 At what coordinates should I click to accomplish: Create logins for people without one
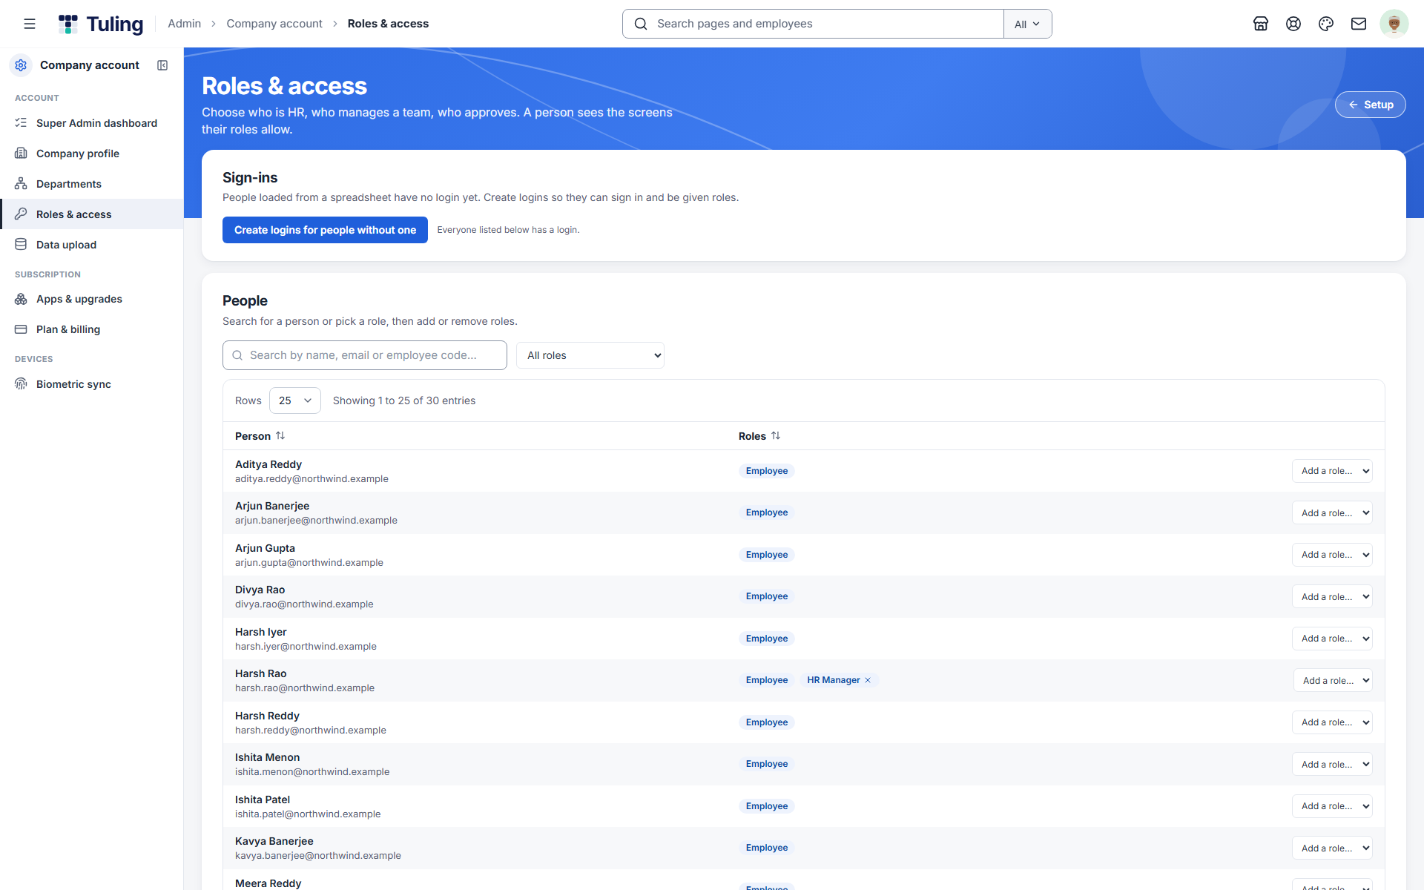pos(325,230)
